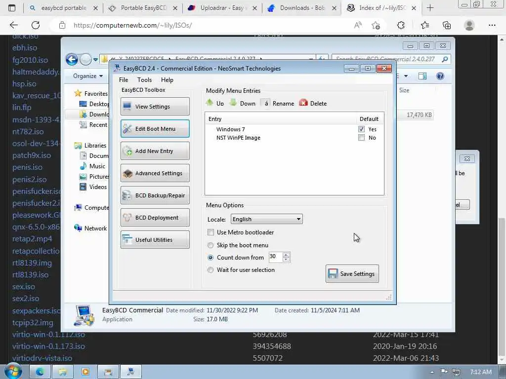The width and height of the screenshot is (506, 379).
Task: Open View Settings in EasyBCD Toolbox
Action: click(155, 107)
